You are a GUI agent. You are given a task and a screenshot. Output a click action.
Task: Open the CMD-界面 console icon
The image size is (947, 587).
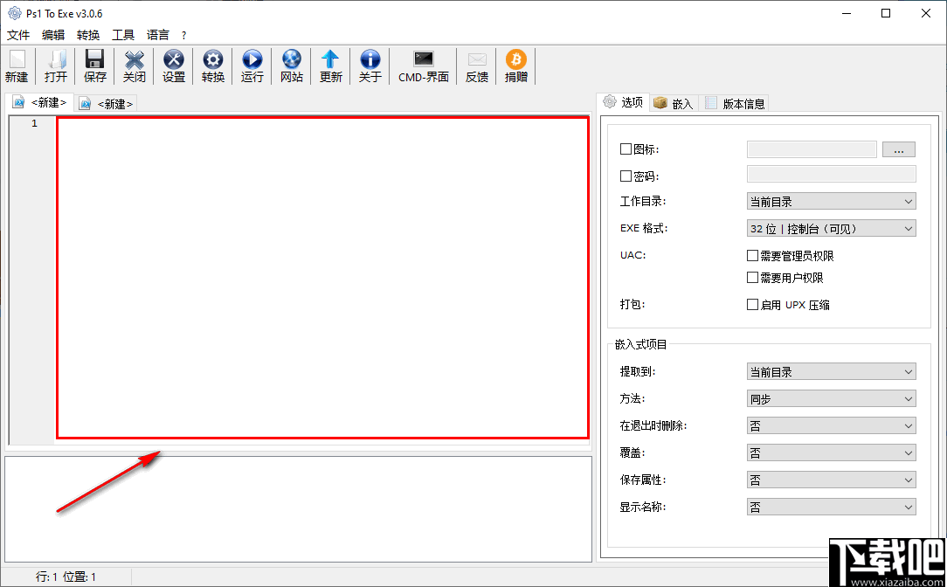click(x=423, y=66)
